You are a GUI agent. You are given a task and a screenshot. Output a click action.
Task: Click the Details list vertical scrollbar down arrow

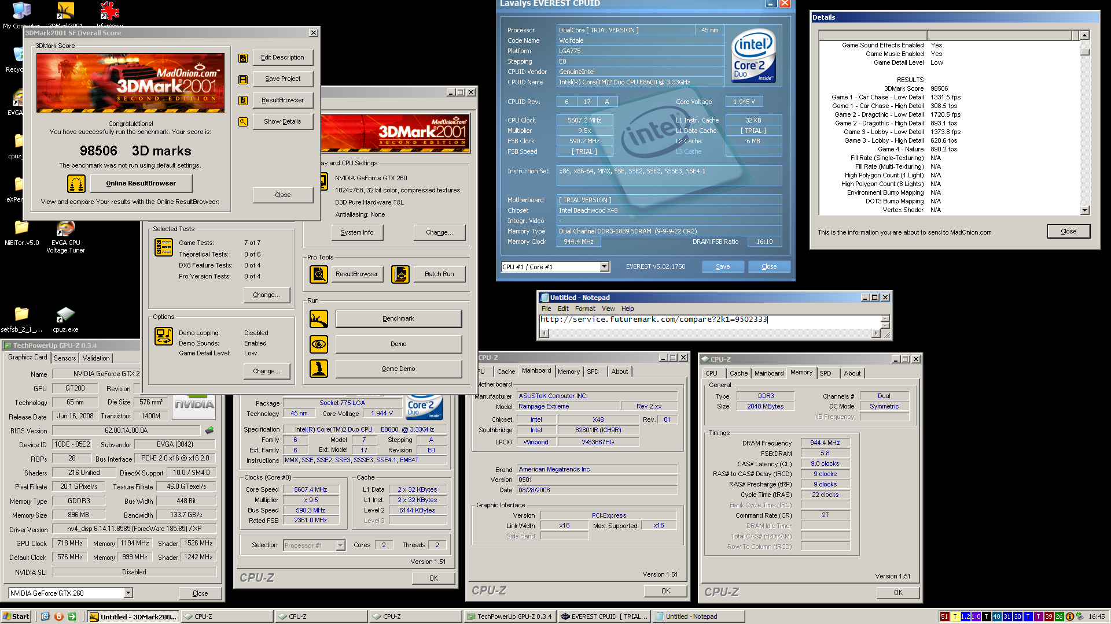coord(1085,210)
